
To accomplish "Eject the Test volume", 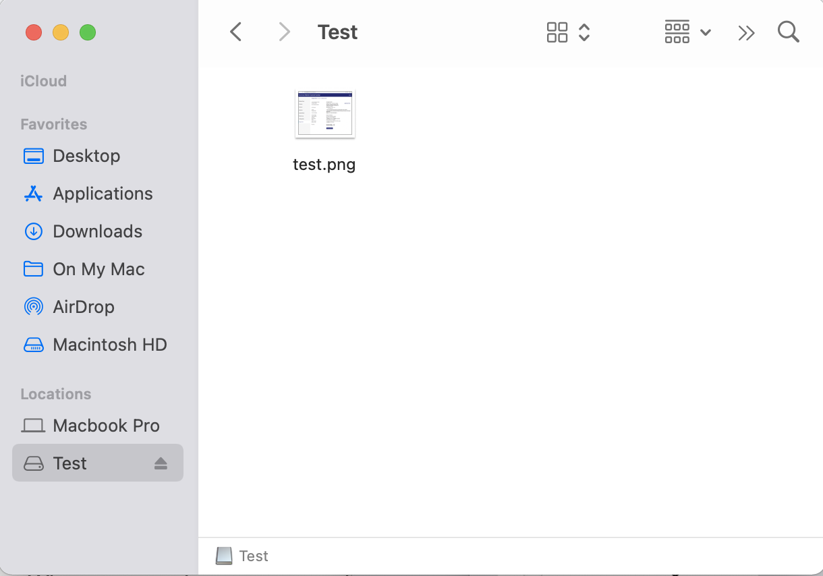I will (160, 463).
